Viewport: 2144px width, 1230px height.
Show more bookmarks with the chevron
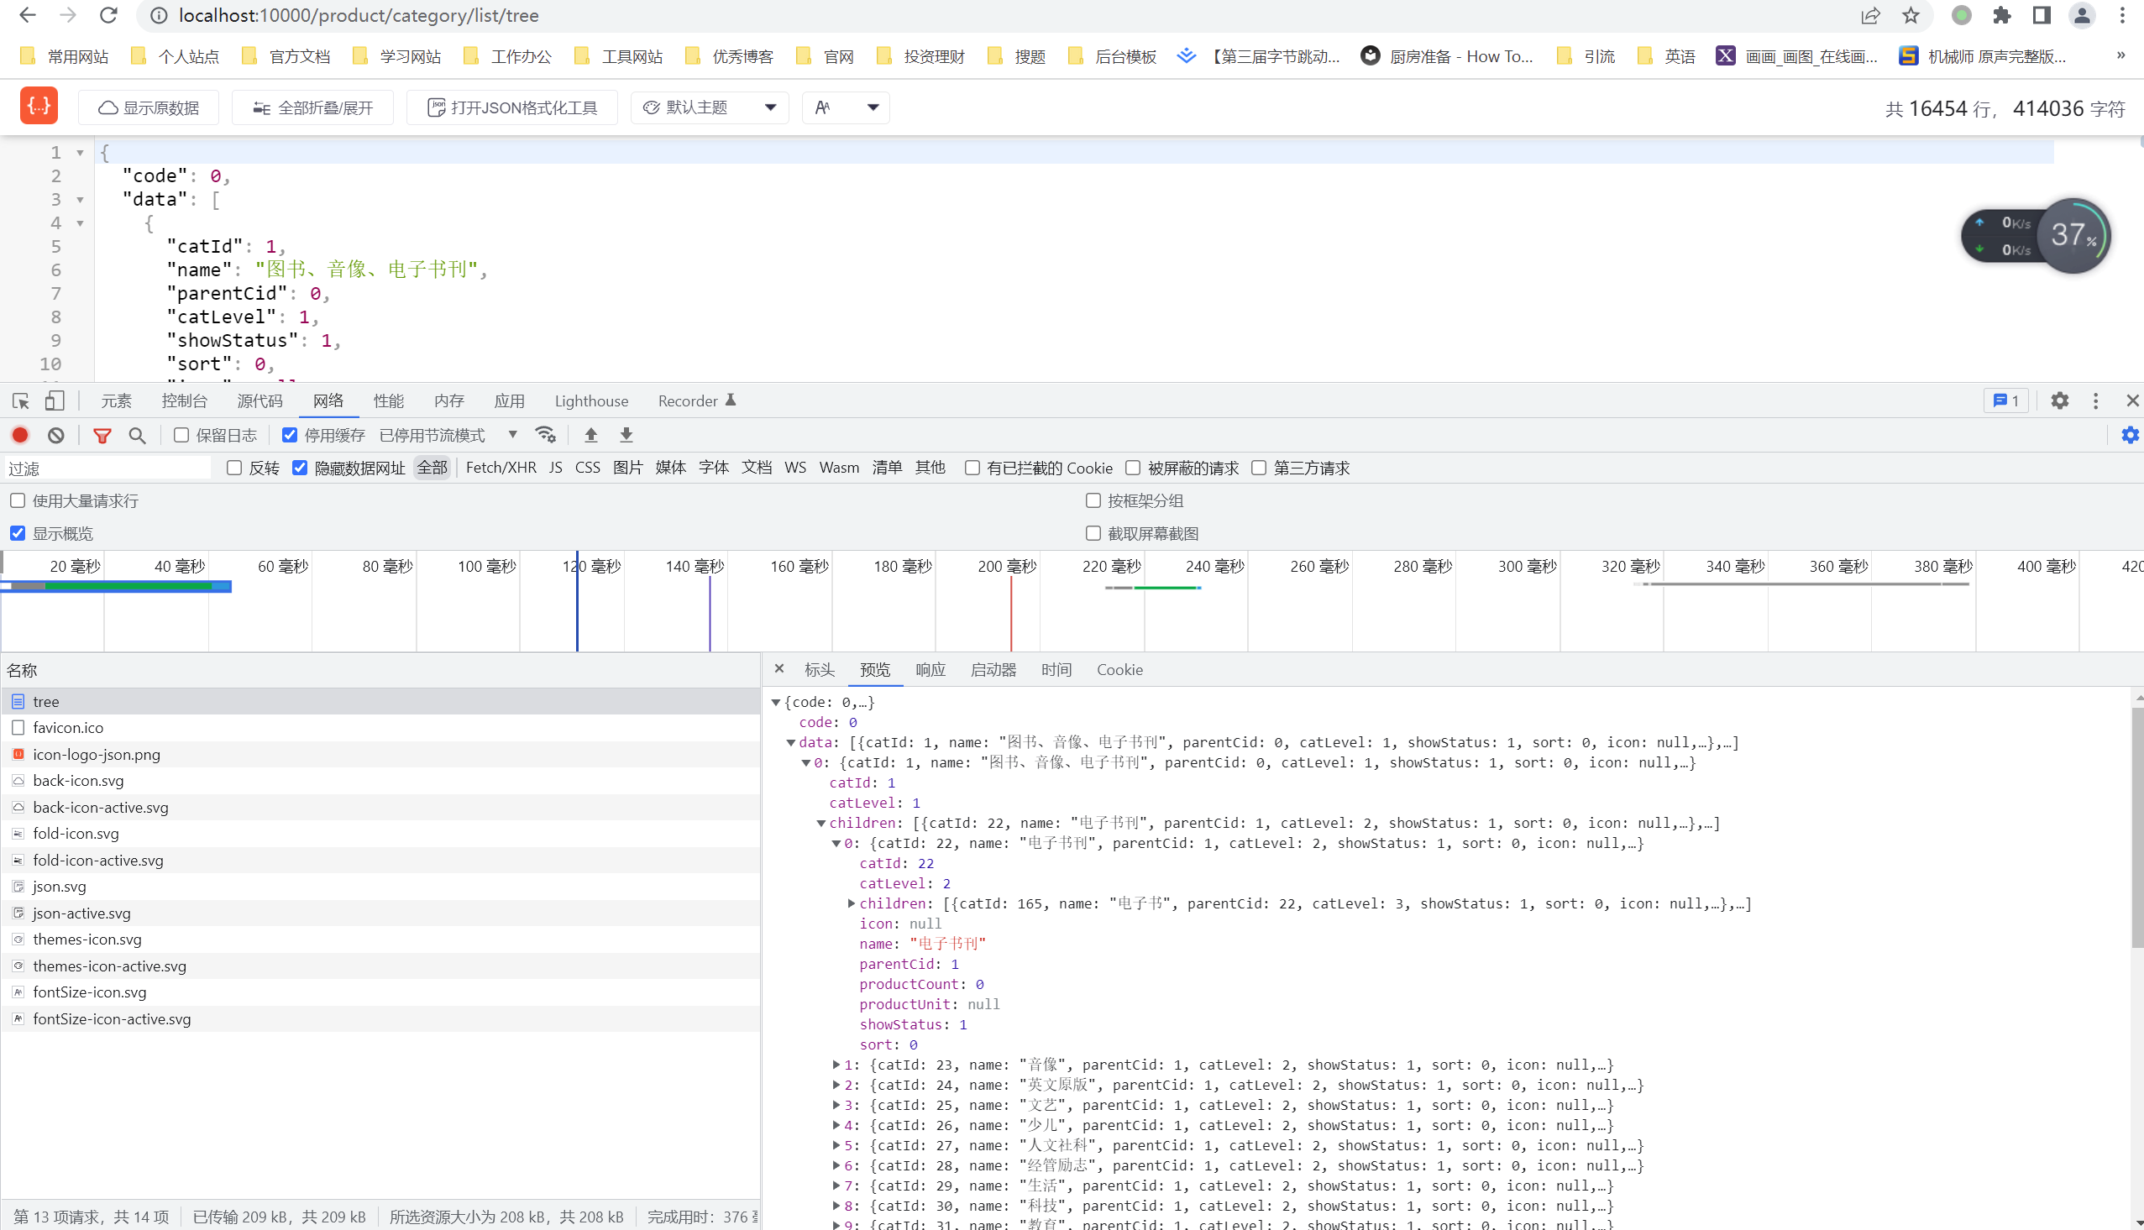(2120, 55)
